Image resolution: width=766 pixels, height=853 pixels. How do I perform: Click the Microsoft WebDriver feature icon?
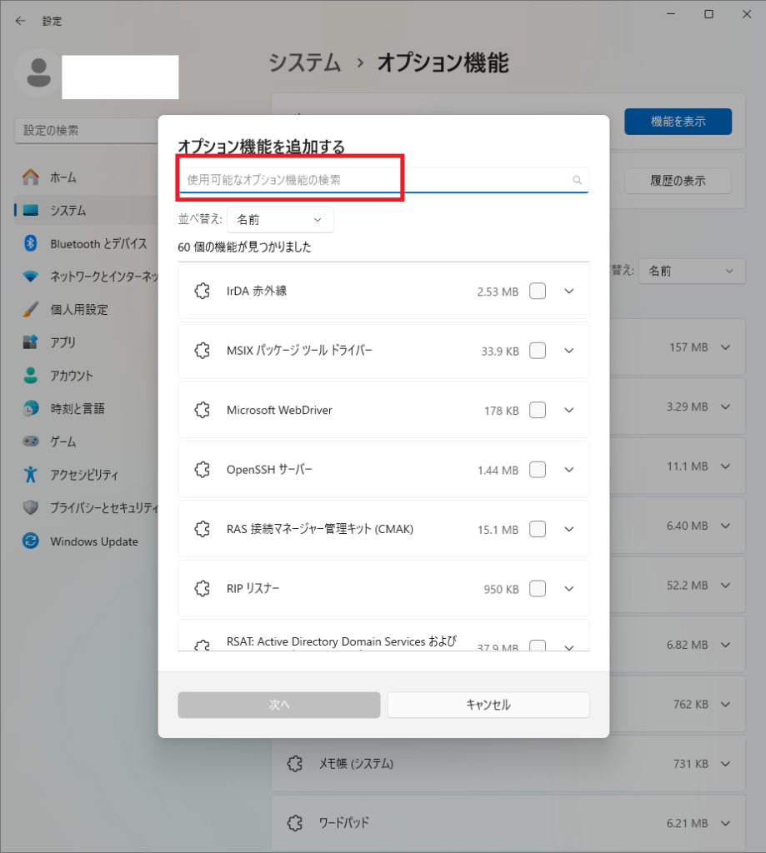[202, 410]
